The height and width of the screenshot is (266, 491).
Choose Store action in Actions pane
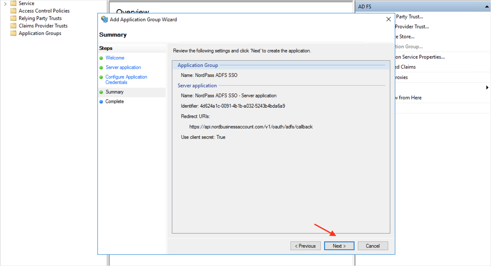tap(404, 37)
